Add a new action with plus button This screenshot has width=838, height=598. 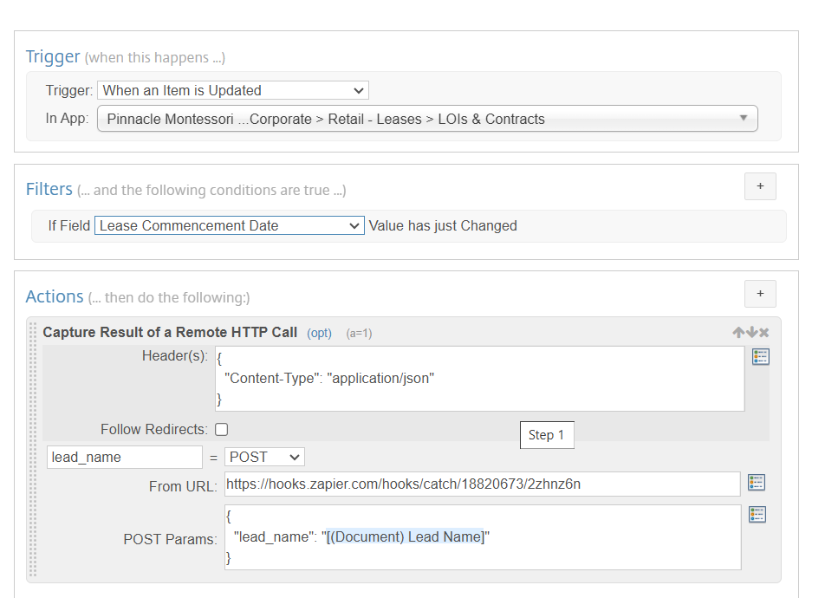tap(760, 294)
